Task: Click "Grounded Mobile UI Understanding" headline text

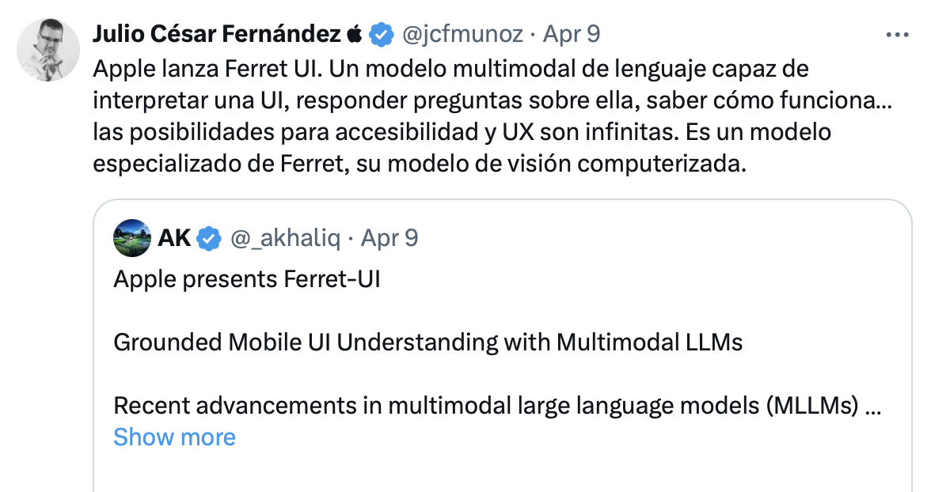Action: 428,343
